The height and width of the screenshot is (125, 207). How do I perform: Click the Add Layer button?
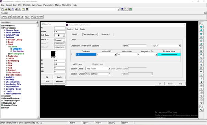[78, 64]
